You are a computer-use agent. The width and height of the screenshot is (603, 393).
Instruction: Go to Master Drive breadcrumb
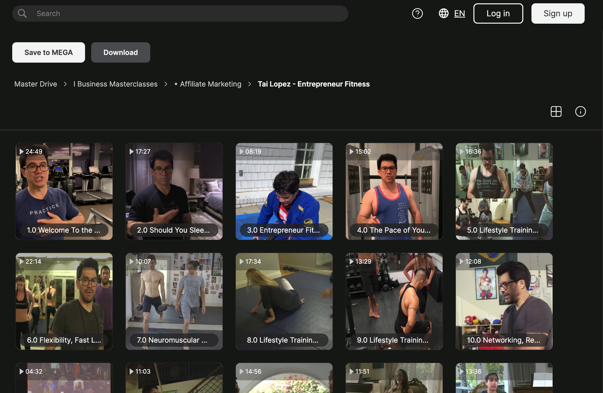[35, 84]
